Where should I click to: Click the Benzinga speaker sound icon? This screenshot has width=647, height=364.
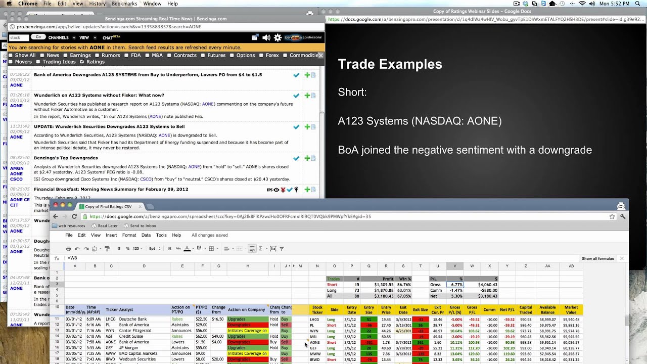[x=266, y=37]
